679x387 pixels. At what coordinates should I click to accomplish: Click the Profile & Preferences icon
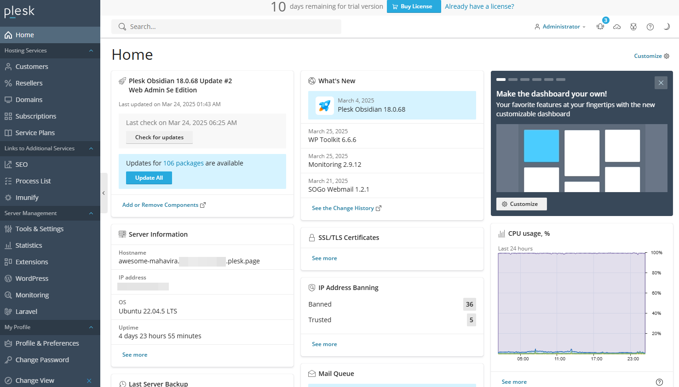(8, 343)
